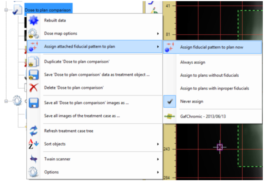Choose Assign to plans with inproper fiducials

tap(215, 88)
